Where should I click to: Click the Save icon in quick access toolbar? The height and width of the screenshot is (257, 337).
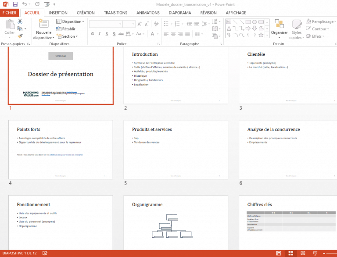[15, 4]
